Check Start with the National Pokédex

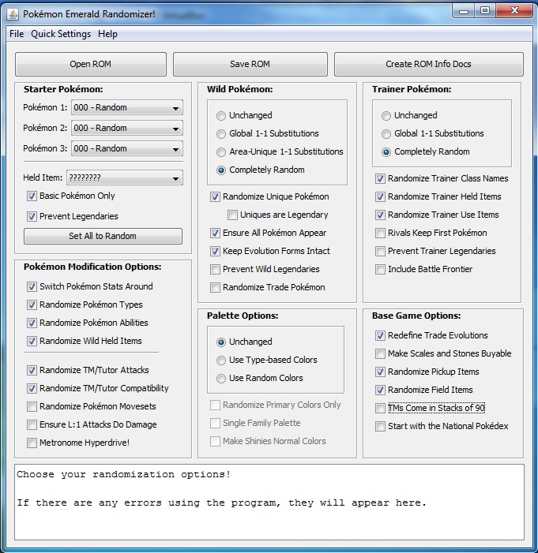[381, 426]
